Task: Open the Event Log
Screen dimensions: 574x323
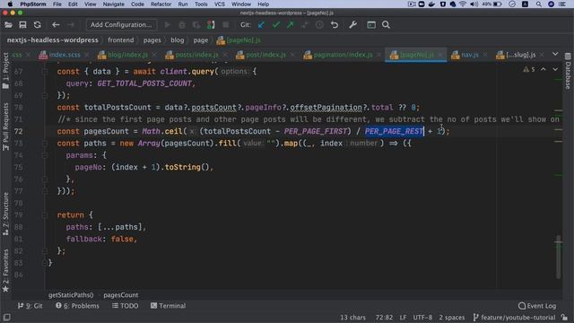Action: (537, 306)
